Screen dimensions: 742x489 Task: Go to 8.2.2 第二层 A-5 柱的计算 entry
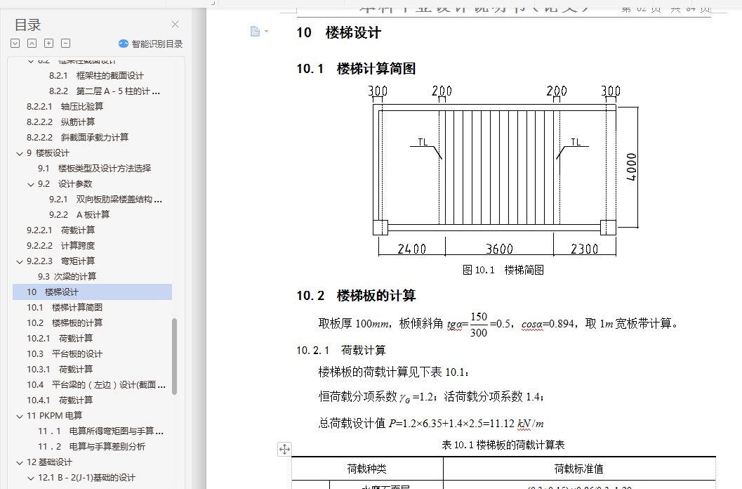click(105, 91)
